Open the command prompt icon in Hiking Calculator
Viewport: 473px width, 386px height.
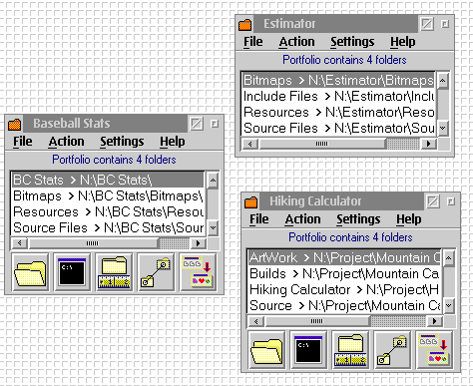[x=308, y=350]
